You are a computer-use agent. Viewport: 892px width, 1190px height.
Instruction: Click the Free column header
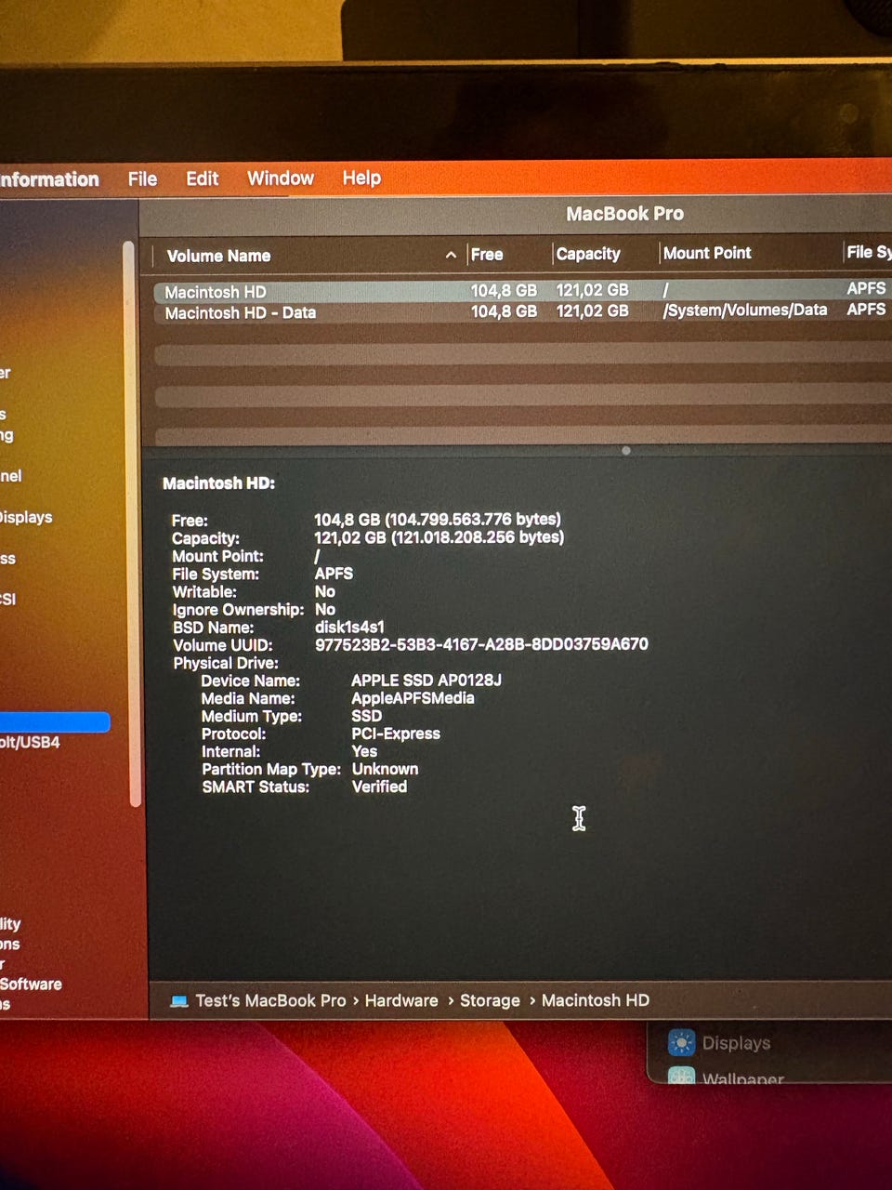487,254
